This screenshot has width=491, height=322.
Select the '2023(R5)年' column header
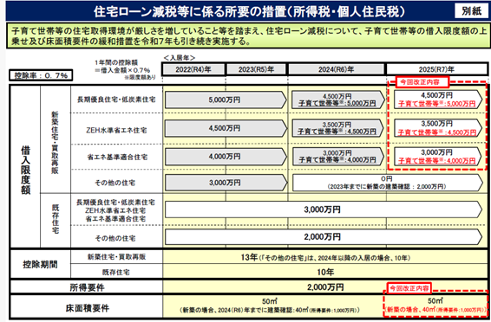(256, 69)
